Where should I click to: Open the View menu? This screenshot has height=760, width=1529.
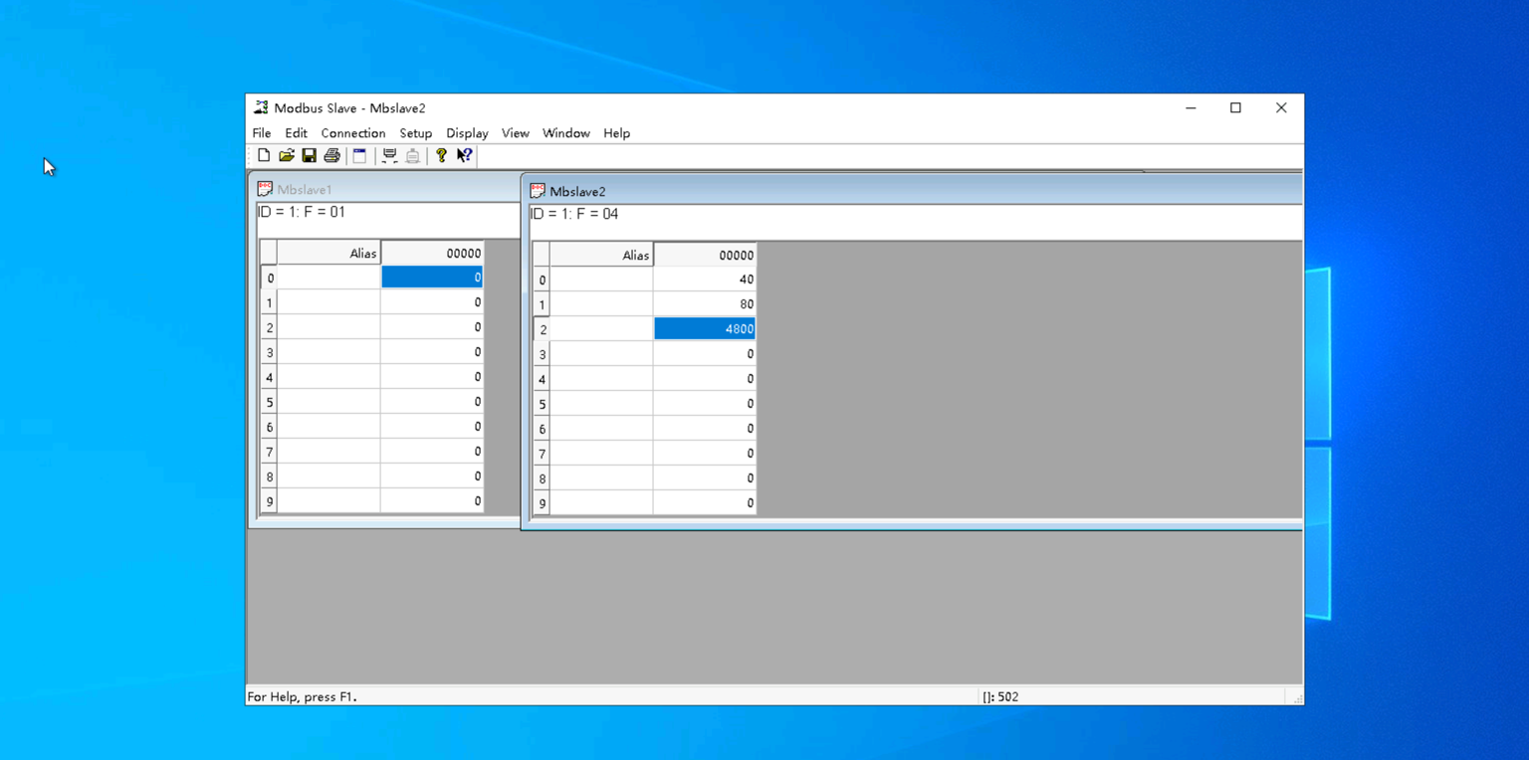pyautogui.click(x=516, y=133)
